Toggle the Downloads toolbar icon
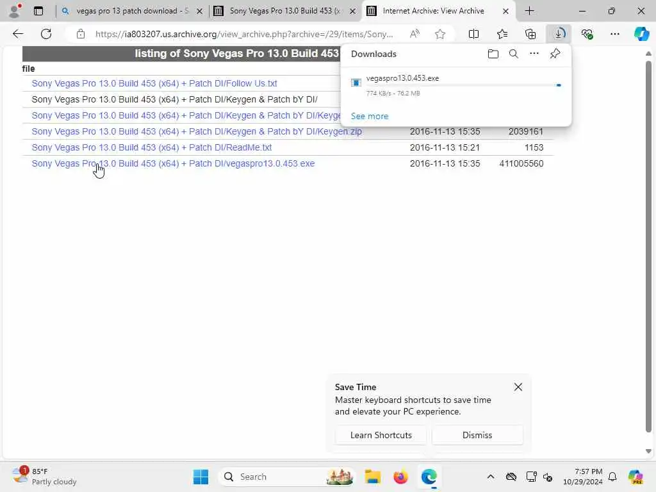Screen dimensions: 656x492 tap(559, 34)
